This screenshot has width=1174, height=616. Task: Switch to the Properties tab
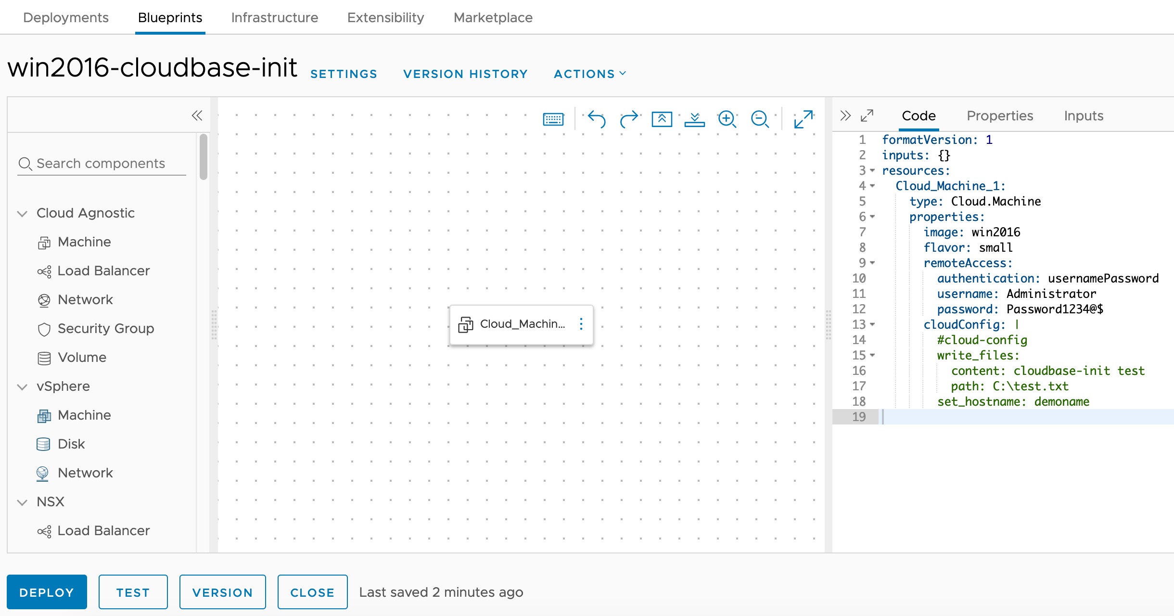[999, 116]
